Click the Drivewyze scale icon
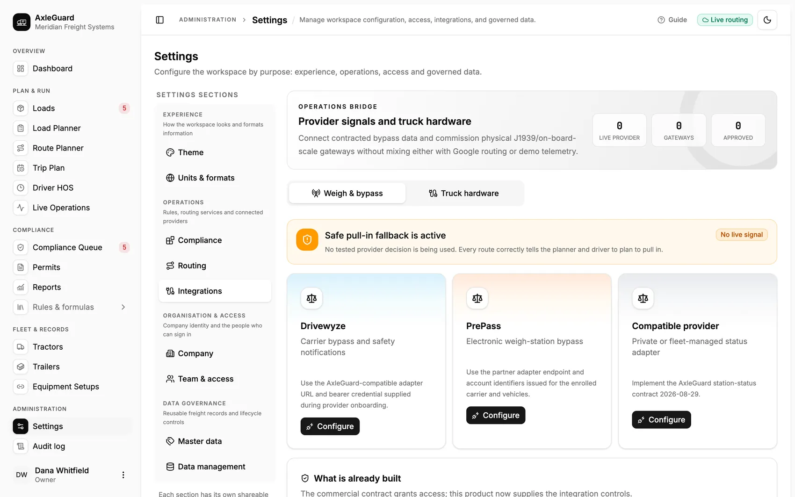Screen dimensions: 795x497 click(x=311, y=298)
